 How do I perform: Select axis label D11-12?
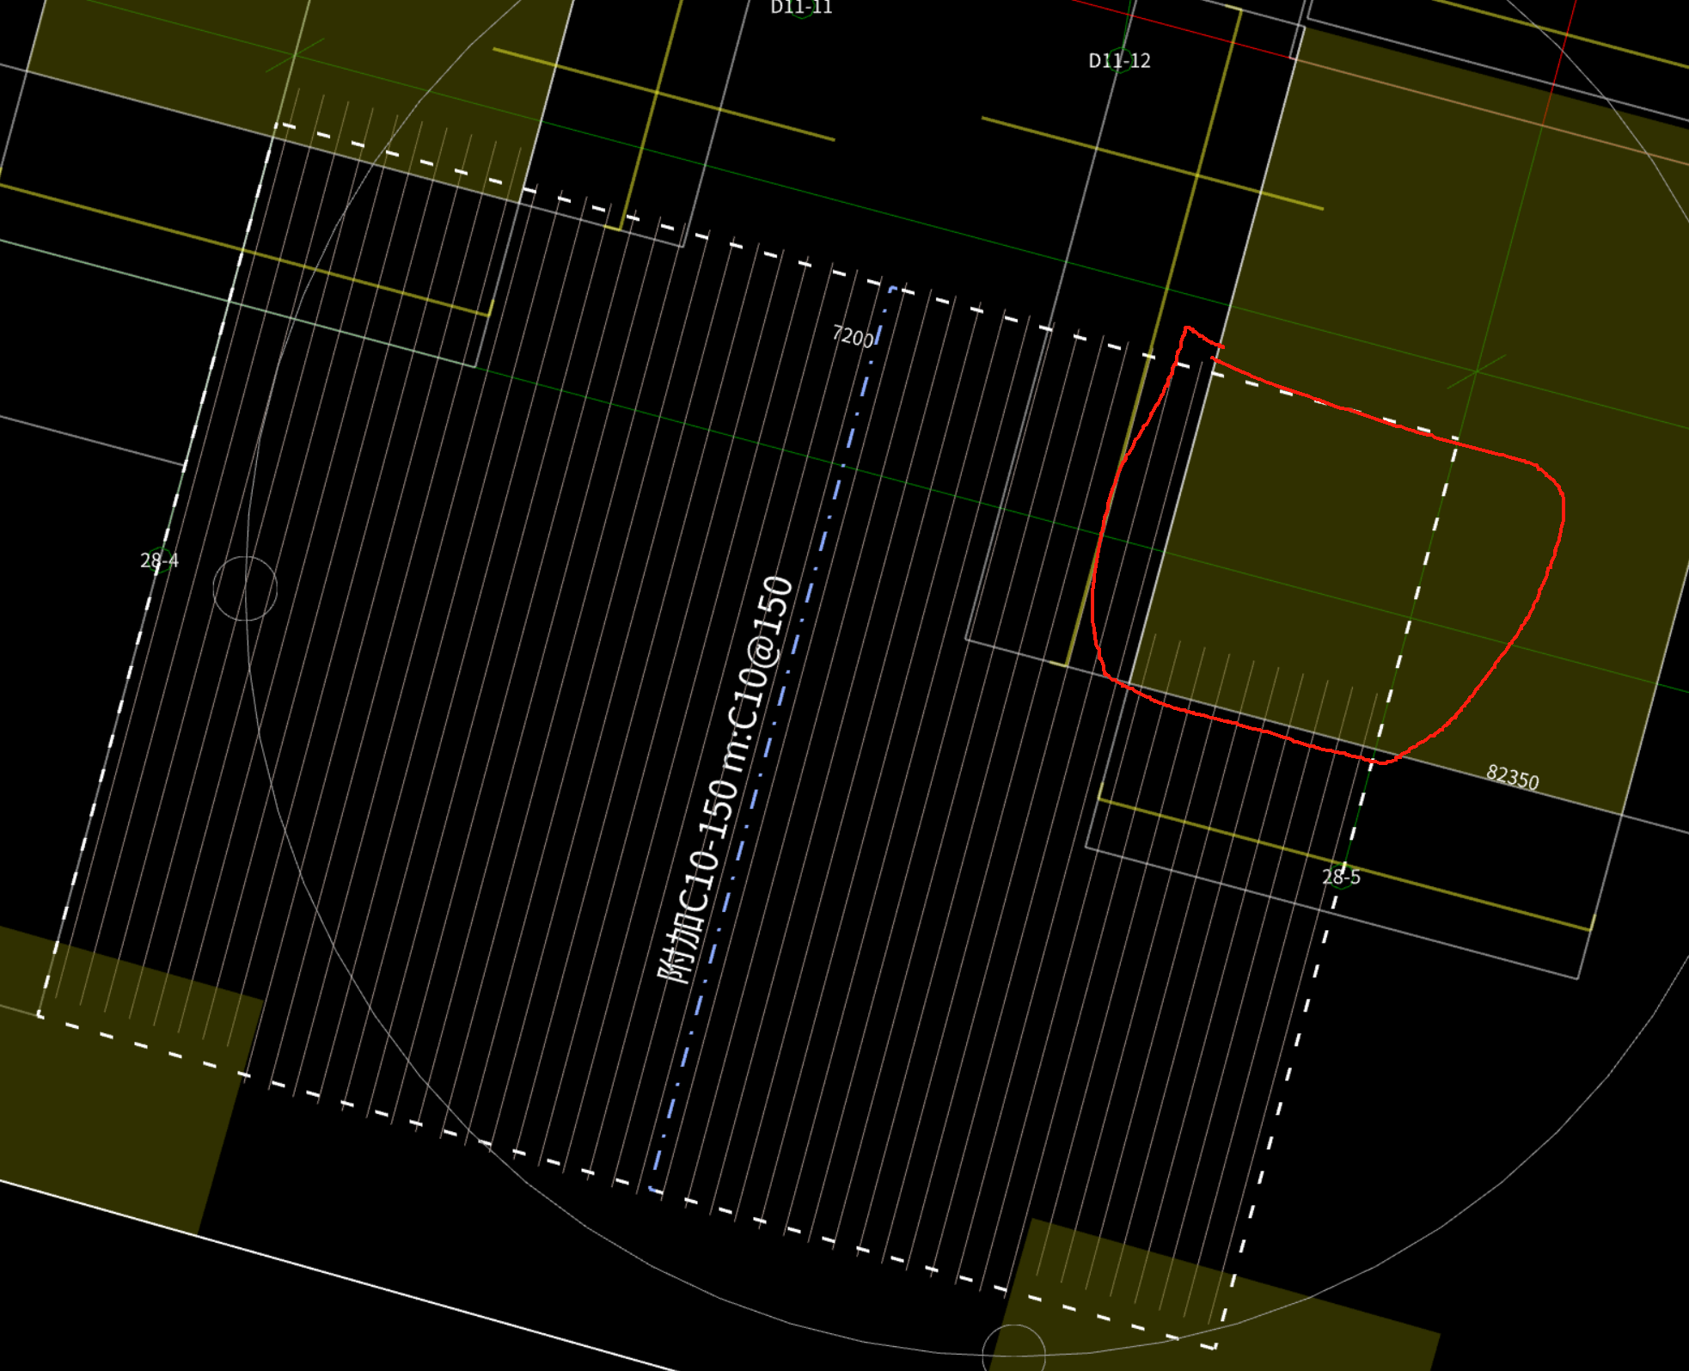(1119, 61)
